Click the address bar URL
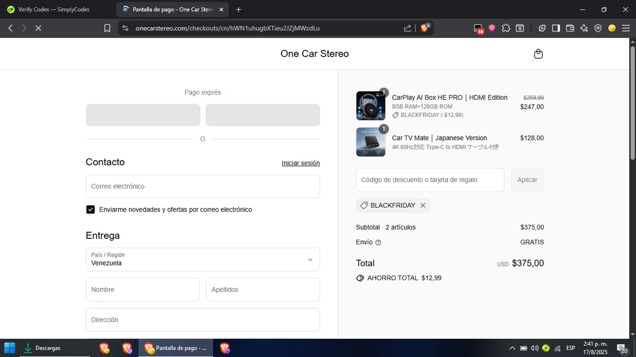 pos(228,28)
